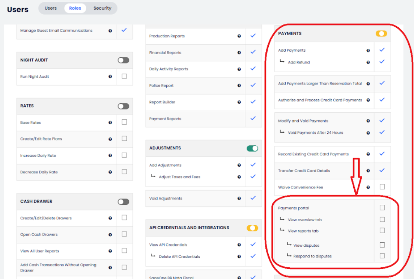Click help icon beside Base Rates

(x=110, y=122)
